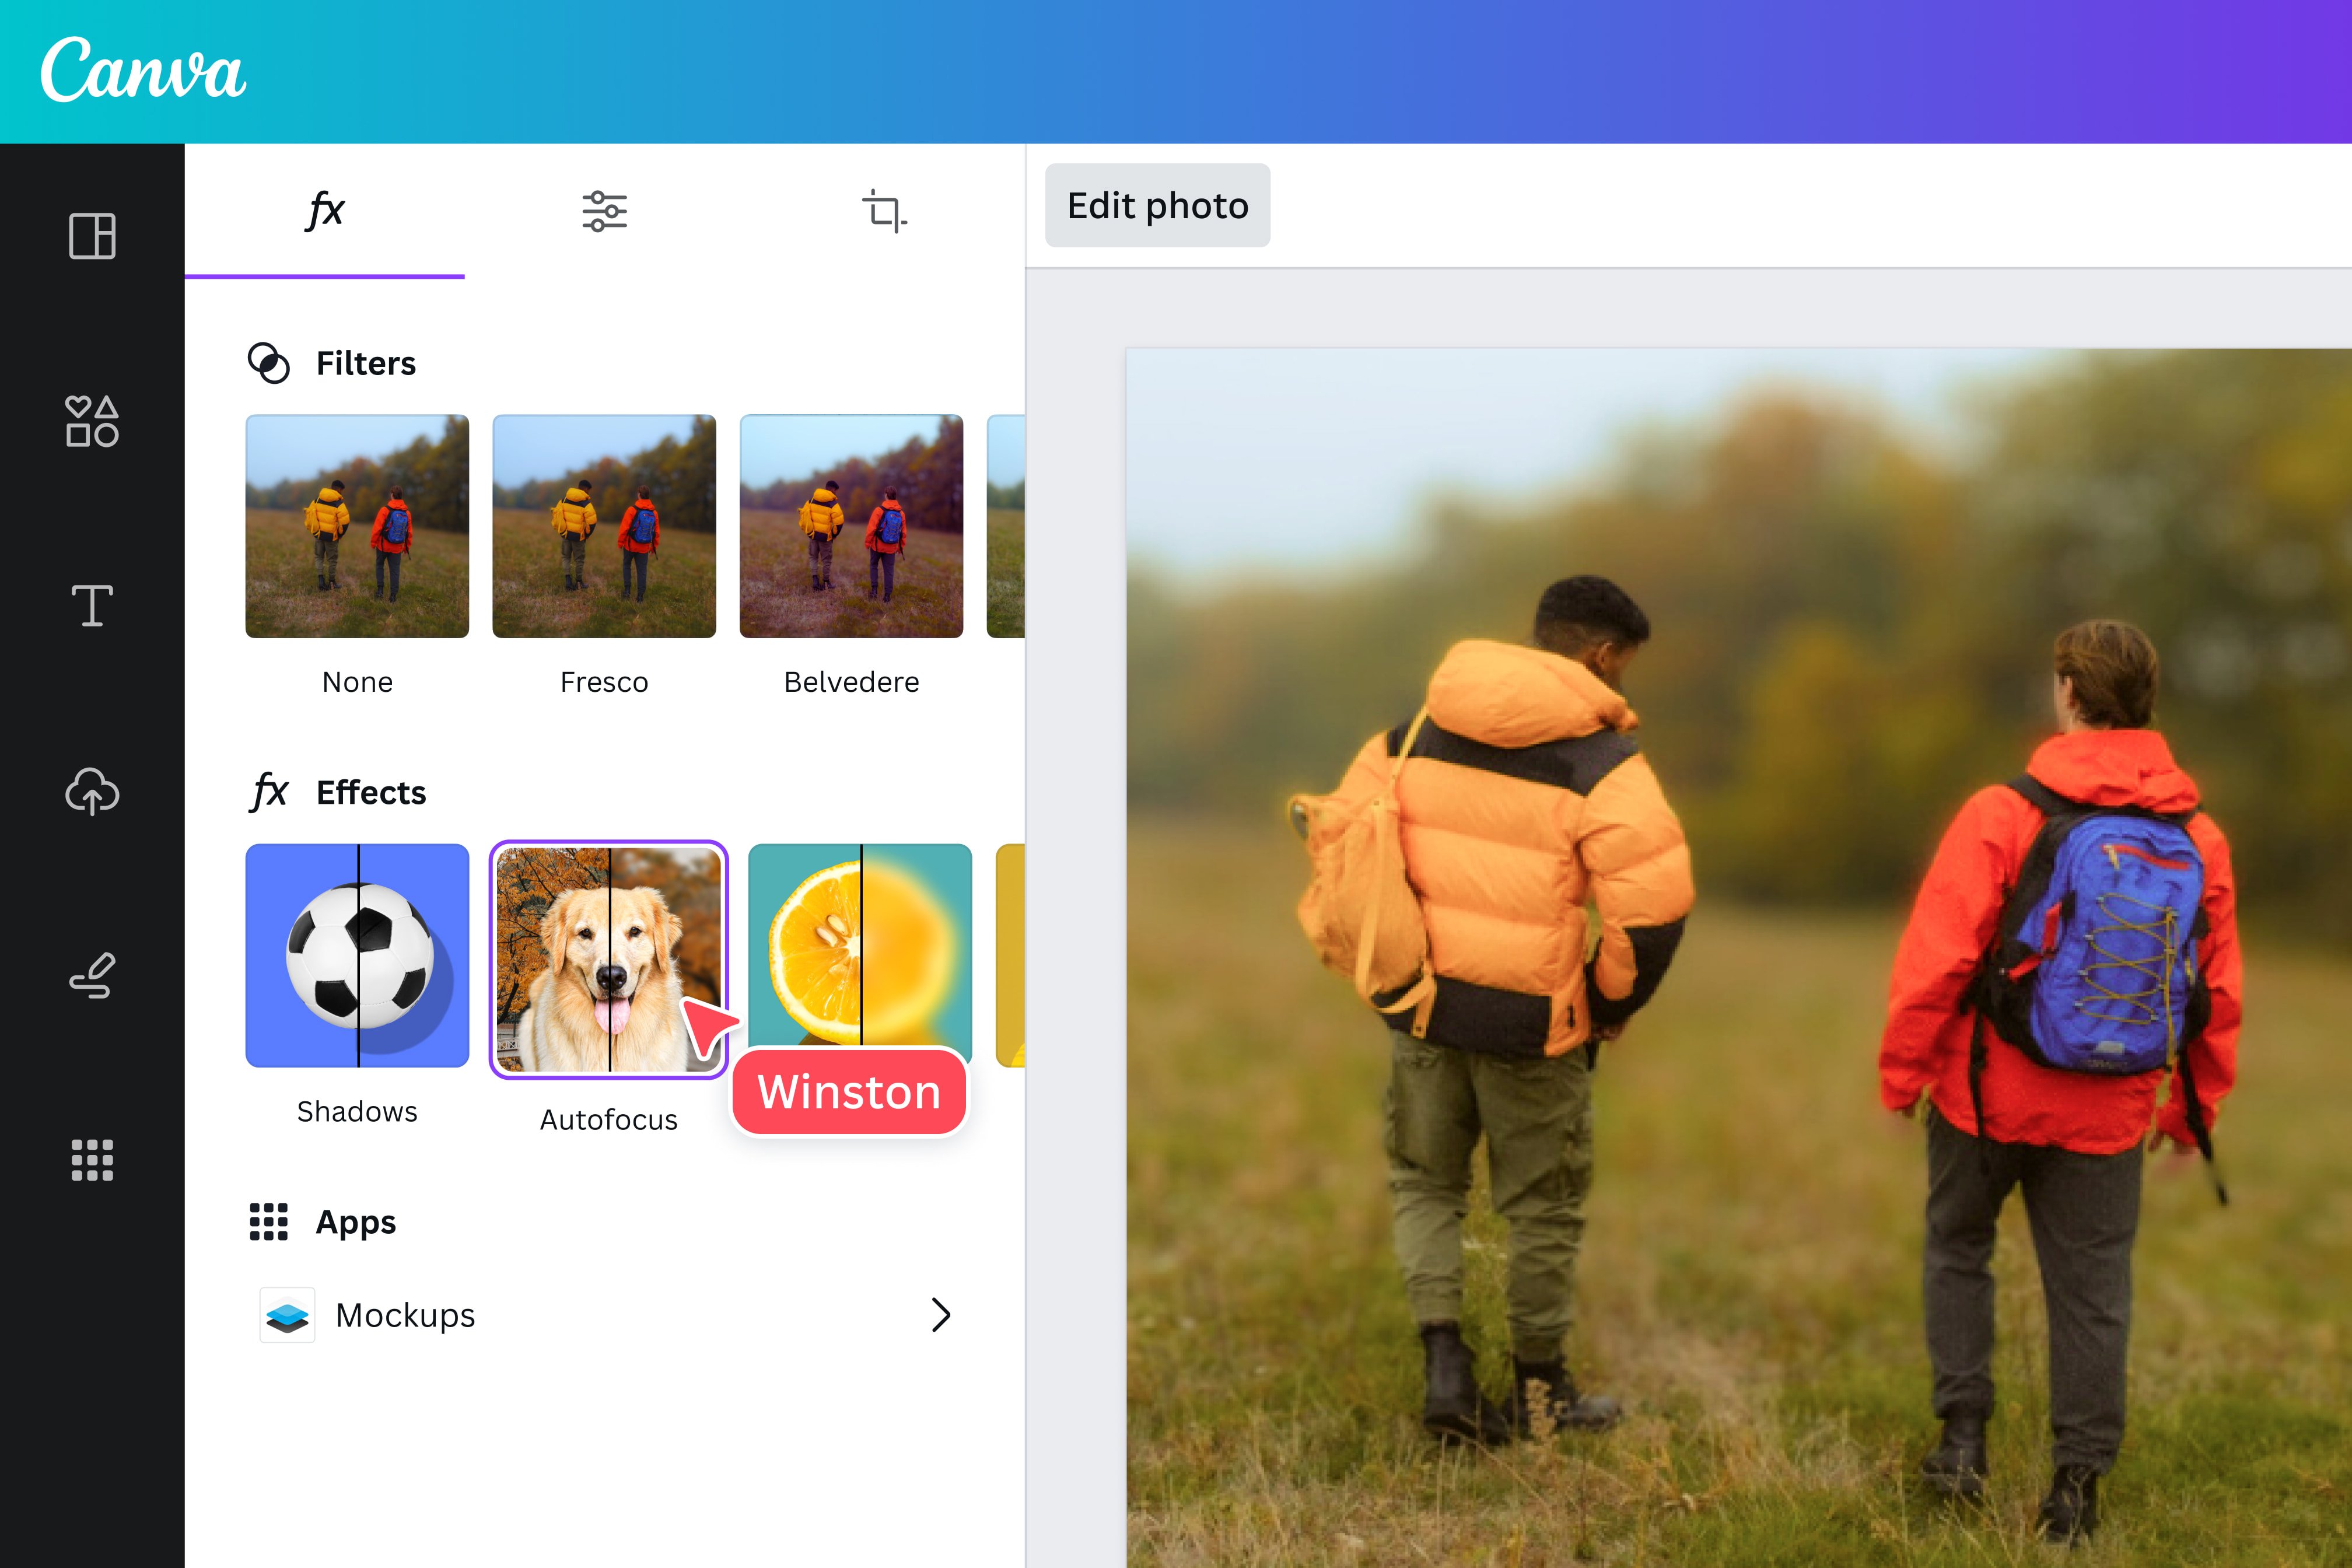
Task: Apply the Autofocus effect
Action: click(608, 958)
